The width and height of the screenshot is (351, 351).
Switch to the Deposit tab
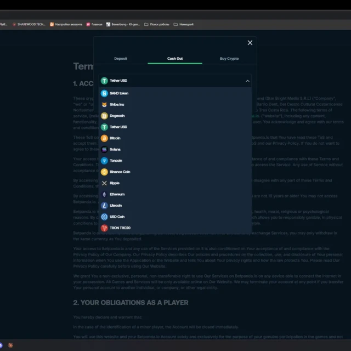point(121,59)
